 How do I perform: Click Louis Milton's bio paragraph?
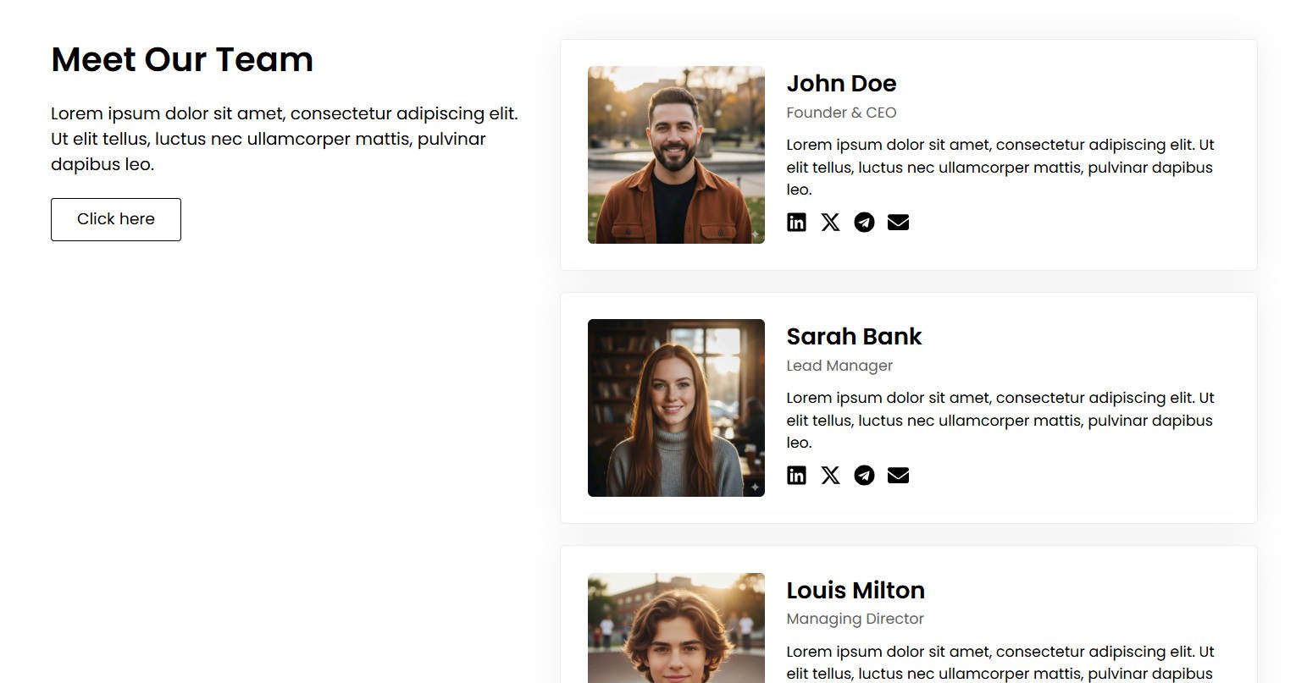point(1000,663)
